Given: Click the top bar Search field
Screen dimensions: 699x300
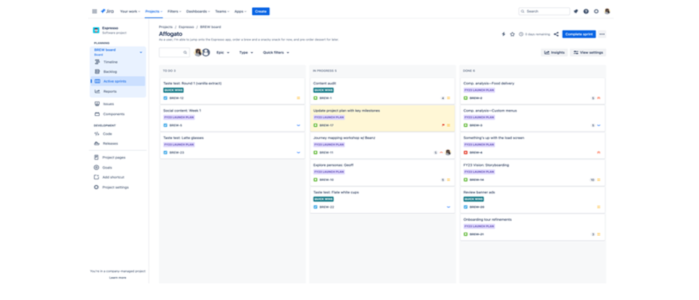Looking at the screenshot, I should coord(544,11).
